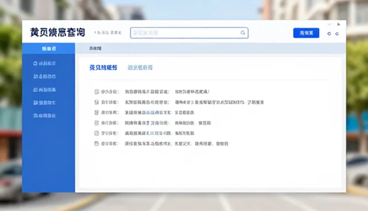Click the solid blue button in the header
This screenshot has height=211, width=368.
(306, 33)
